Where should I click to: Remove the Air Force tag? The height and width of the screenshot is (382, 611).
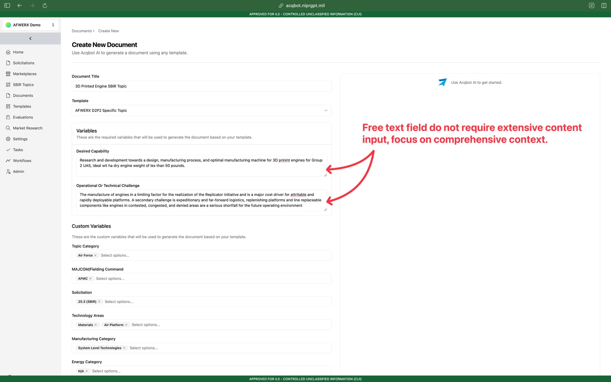tap(95, 255)
